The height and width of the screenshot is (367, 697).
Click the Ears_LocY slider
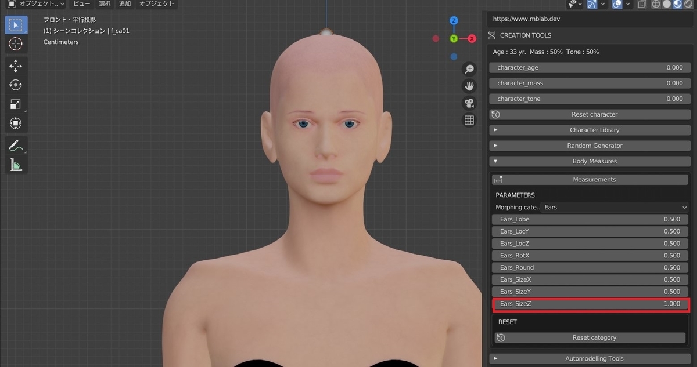click(x=590, y=231)
